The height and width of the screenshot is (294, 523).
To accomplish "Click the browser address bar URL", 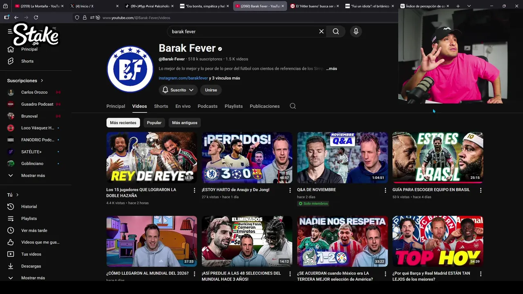I will click(x=136, y=18).
